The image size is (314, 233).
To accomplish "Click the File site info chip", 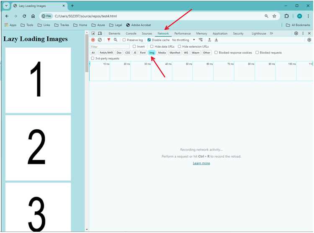I will 46,16.
